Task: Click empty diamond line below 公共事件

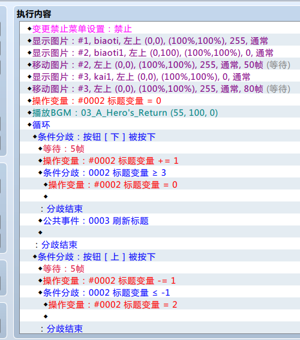Action: (x=160, y=233)
